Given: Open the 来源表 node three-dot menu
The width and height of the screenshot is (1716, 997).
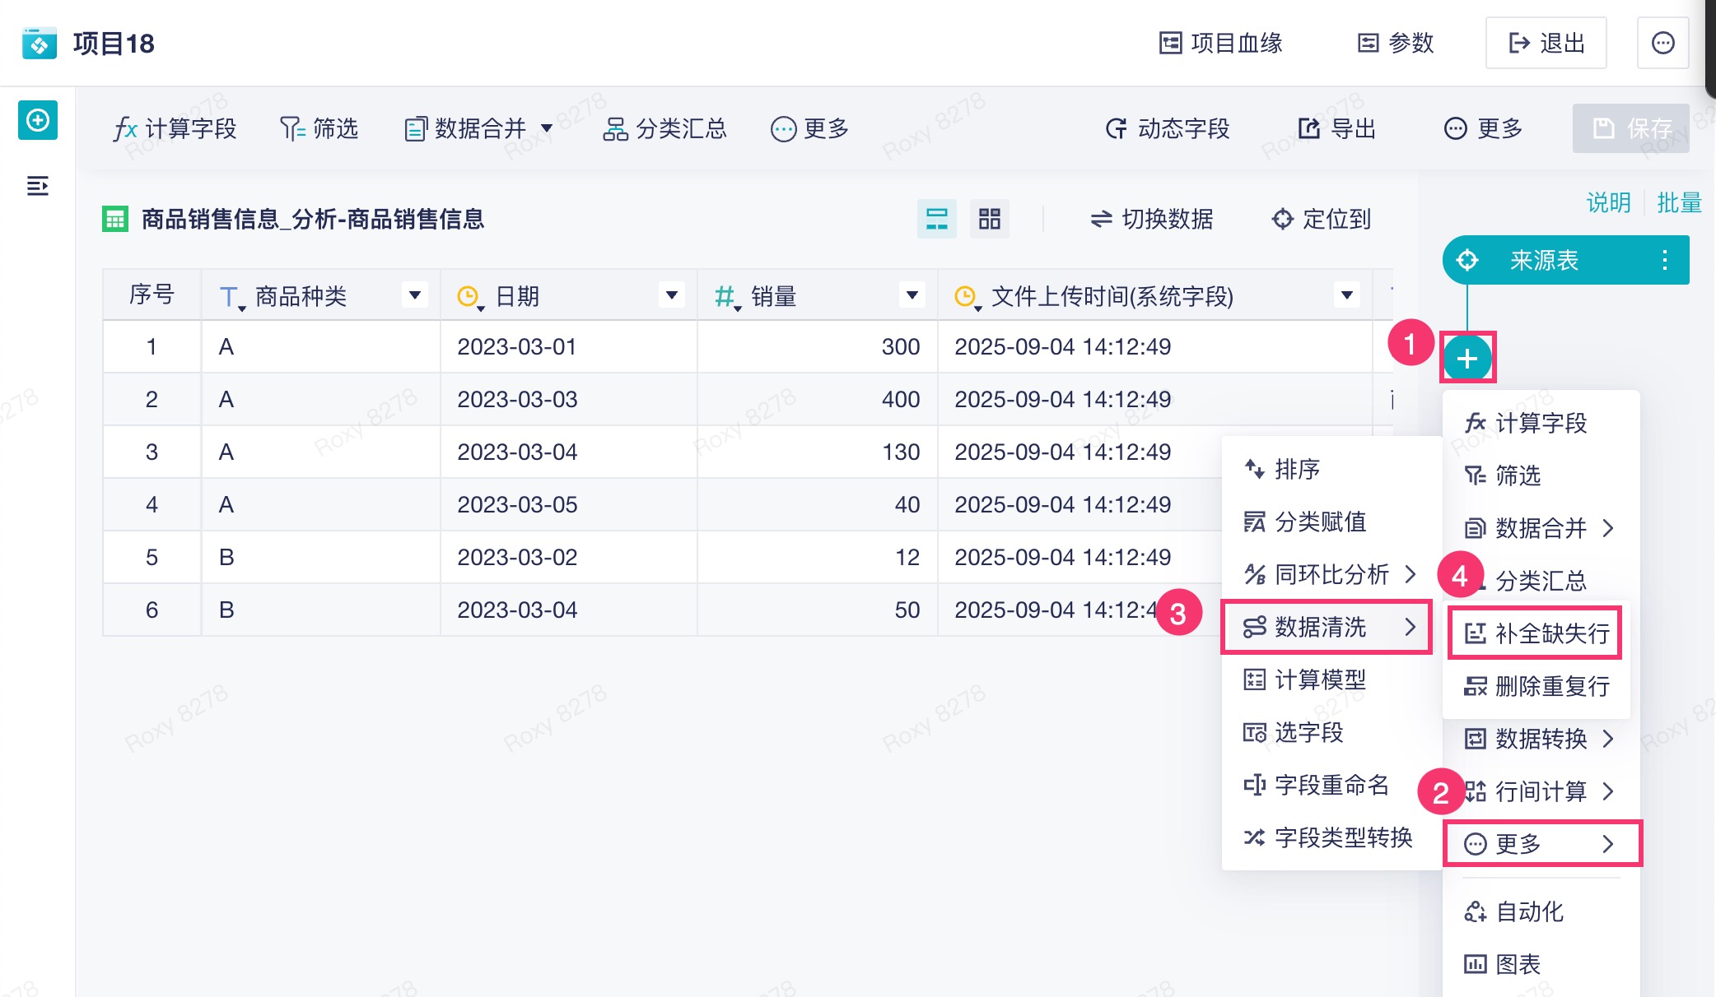Looking at the screenshot, I should [1664, 261].
